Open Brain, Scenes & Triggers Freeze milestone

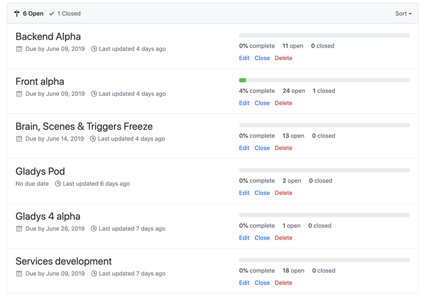pos(84,126)
